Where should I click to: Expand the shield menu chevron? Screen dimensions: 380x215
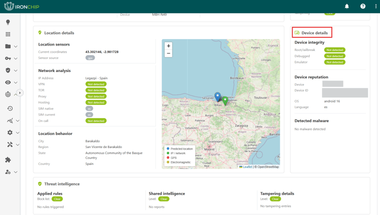16,70
